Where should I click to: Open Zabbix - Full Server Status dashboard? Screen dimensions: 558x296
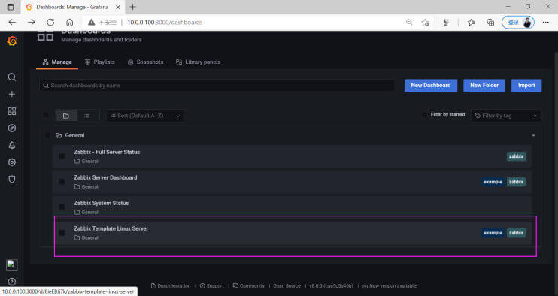pyautogui.click(x=107, y=152)
